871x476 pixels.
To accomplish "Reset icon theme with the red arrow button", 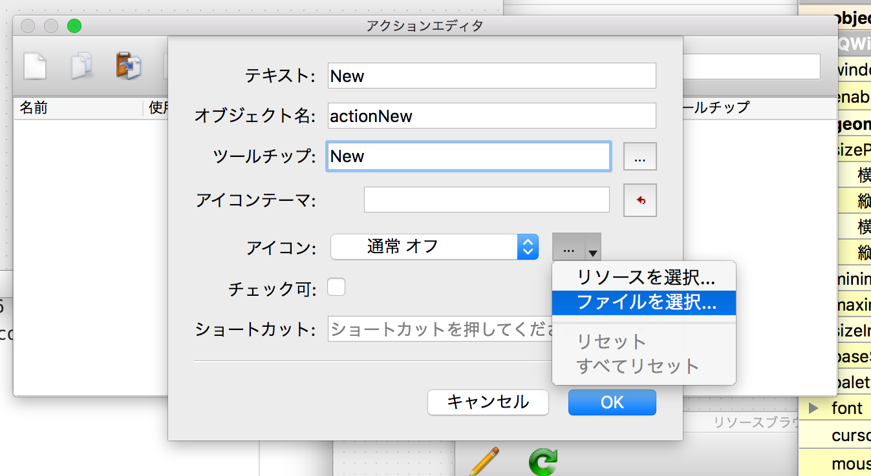I will 640,200.
